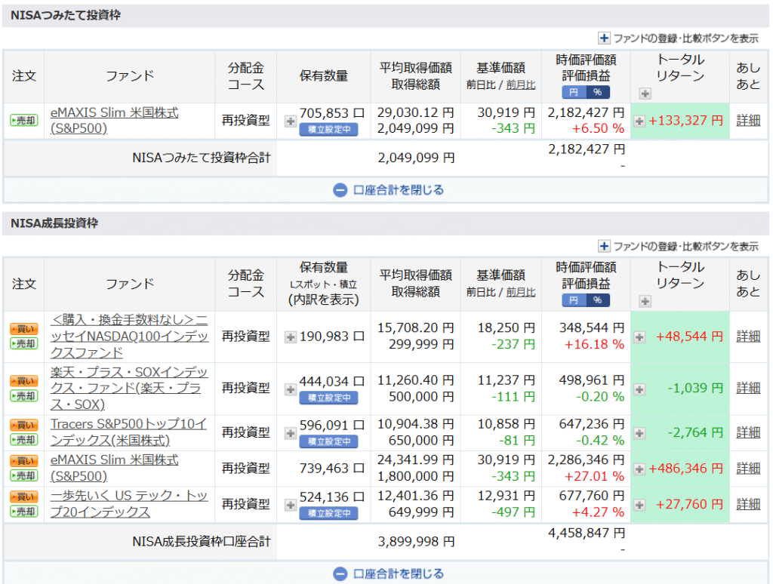Click 売却 for 一歩先いく US テック・トップ20インデックス
Image resolution: width=773 pixels, height=584 pixels.
pos(24,512)
